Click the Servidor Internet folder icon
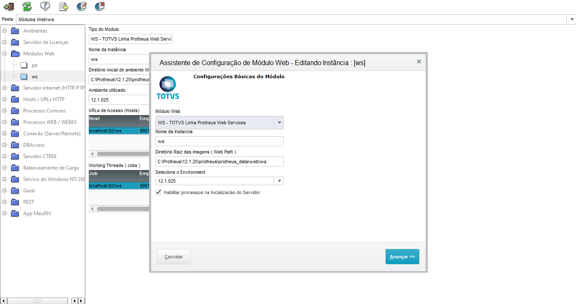576x304 pixels. pyautogui.click(x=15, y=88)
